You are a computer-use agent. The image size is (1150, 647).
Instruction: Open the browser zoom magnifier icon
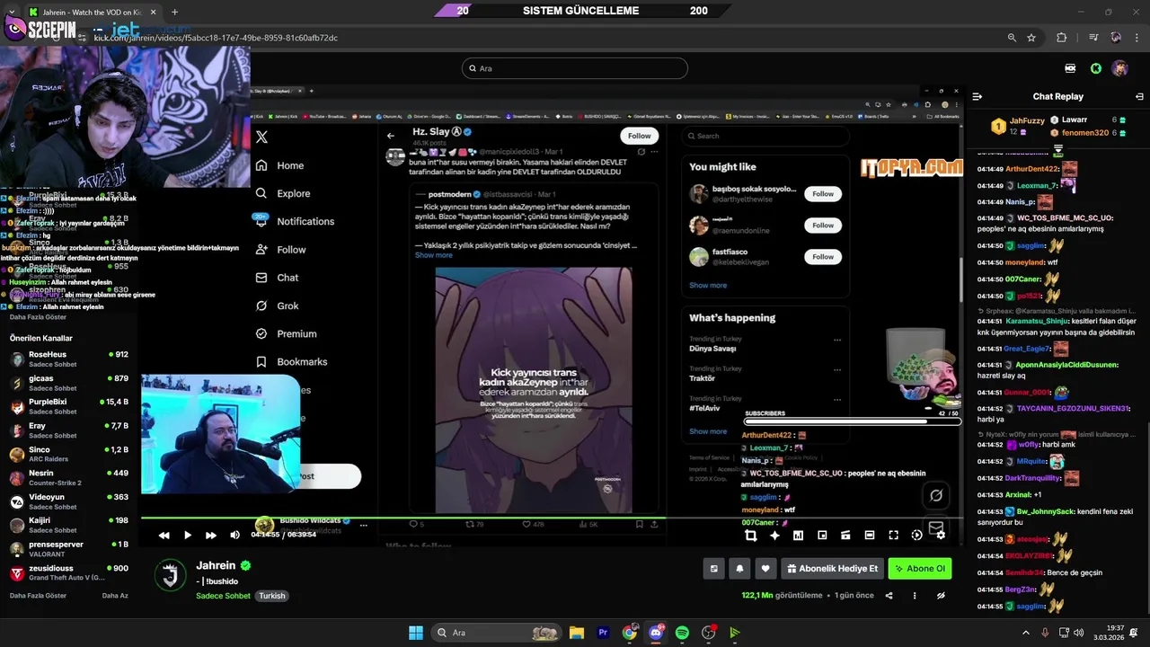[1012, 38]
